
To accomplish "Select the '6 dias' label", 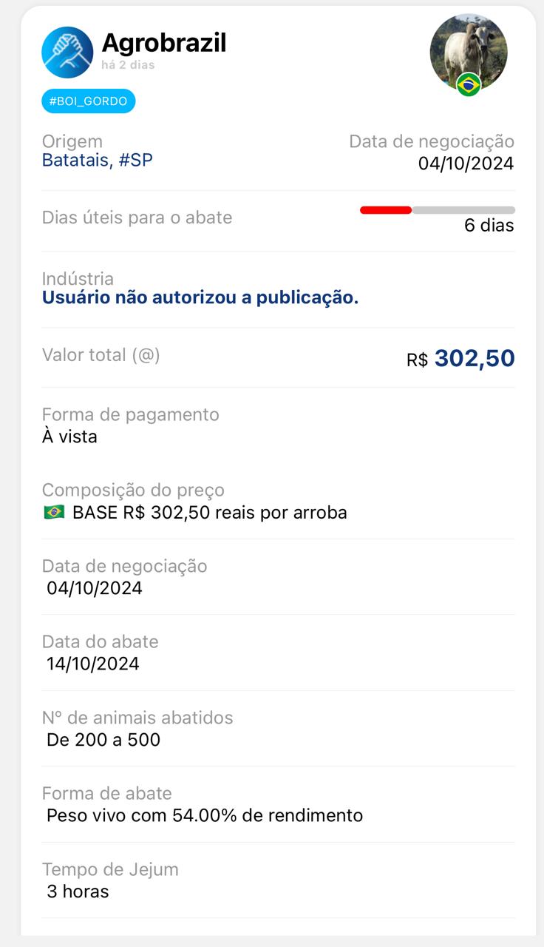I will point(489,226).
